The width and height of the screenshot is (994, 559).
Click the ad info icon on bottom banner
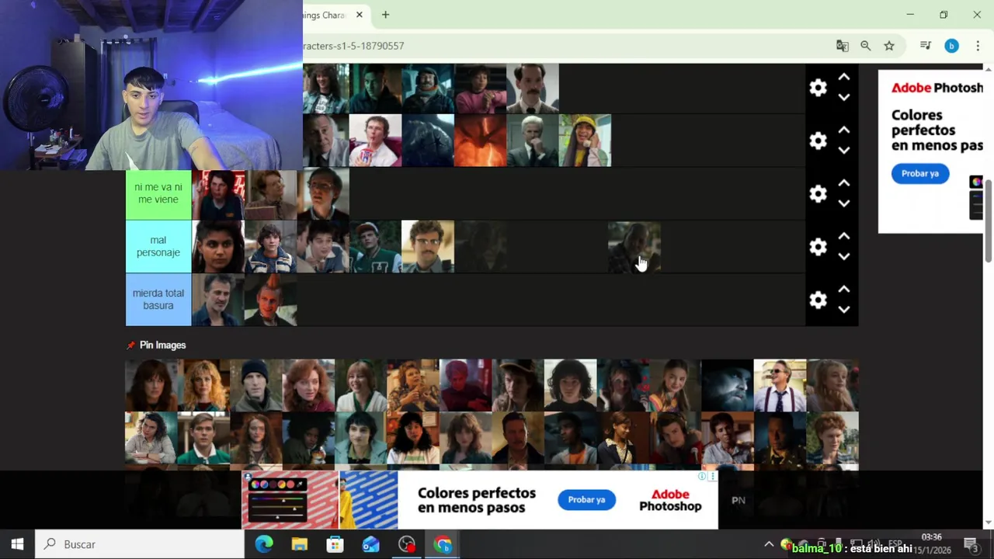pos(702,476)
